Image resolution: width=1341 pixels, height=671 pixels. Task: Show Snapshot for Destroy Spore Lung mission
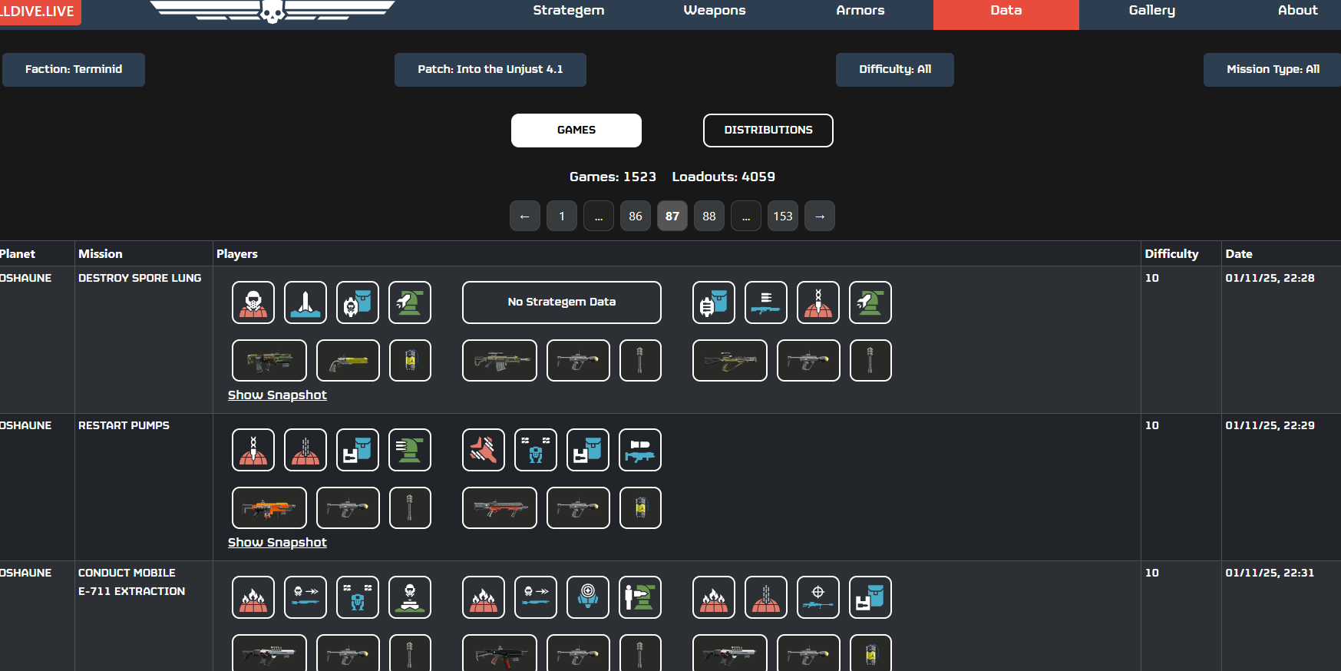(x=277, y=395)
